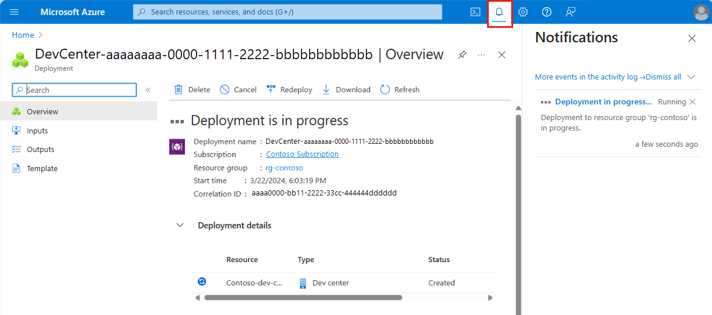
Task: Click the notifications bell icon
Action: coord(499,12)
